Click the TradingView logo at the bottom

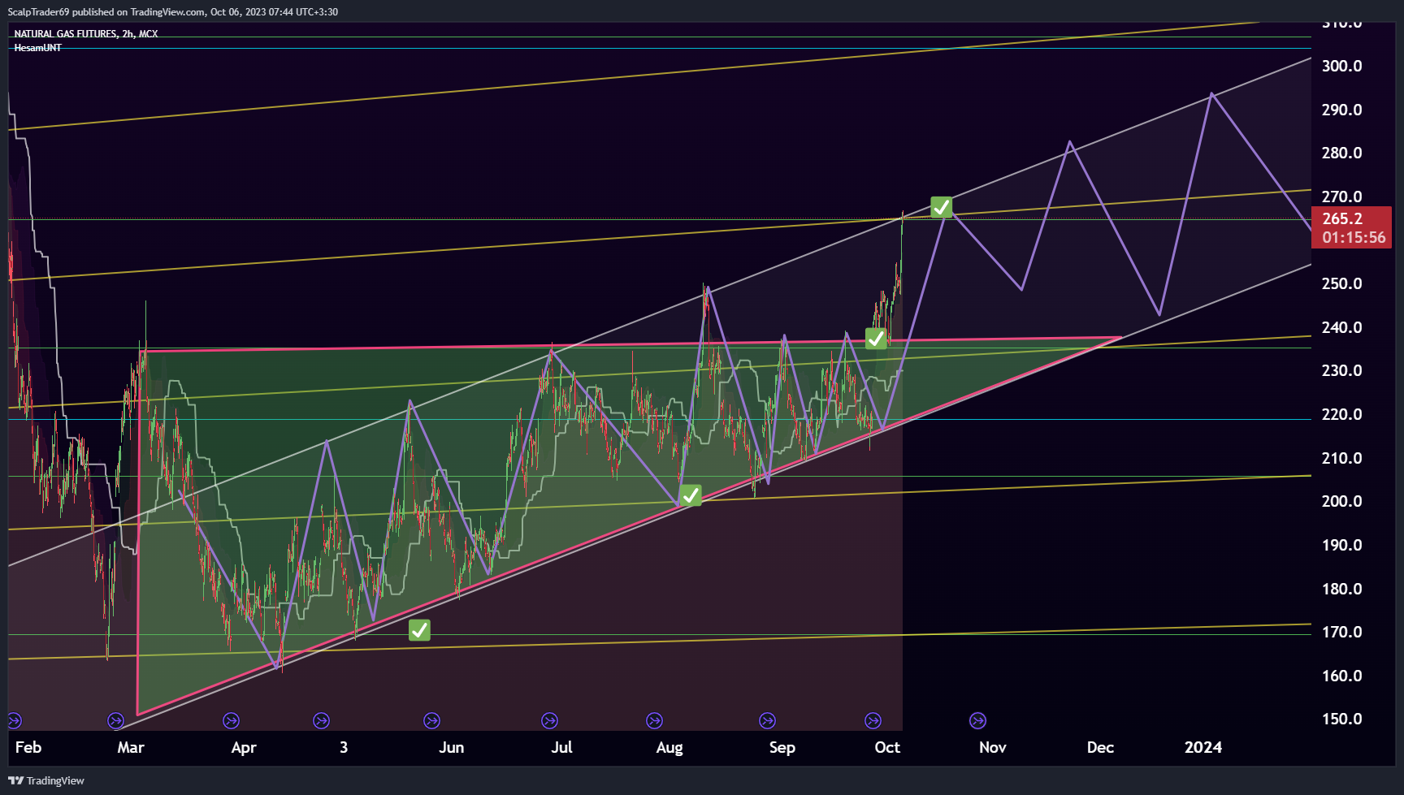click(46, 780)
